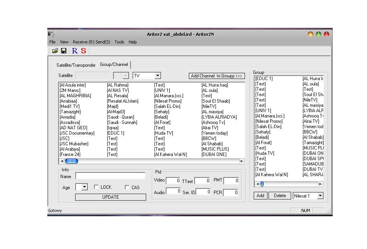This screenshot has height=249, width=367.
Task: Select the [Iqraa] channel
Action: pyautogui.click(x=113, y=128)
